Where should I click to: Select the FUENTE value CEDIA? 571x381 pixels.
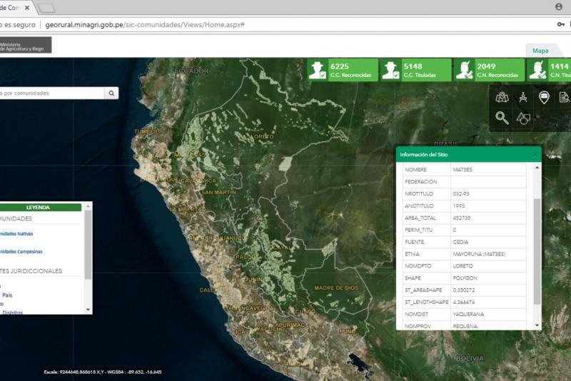(460, 242)
